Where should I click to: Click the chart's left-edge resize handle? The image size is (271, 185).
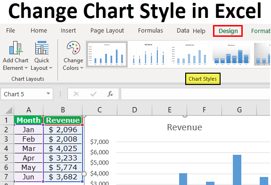point(84,174)
